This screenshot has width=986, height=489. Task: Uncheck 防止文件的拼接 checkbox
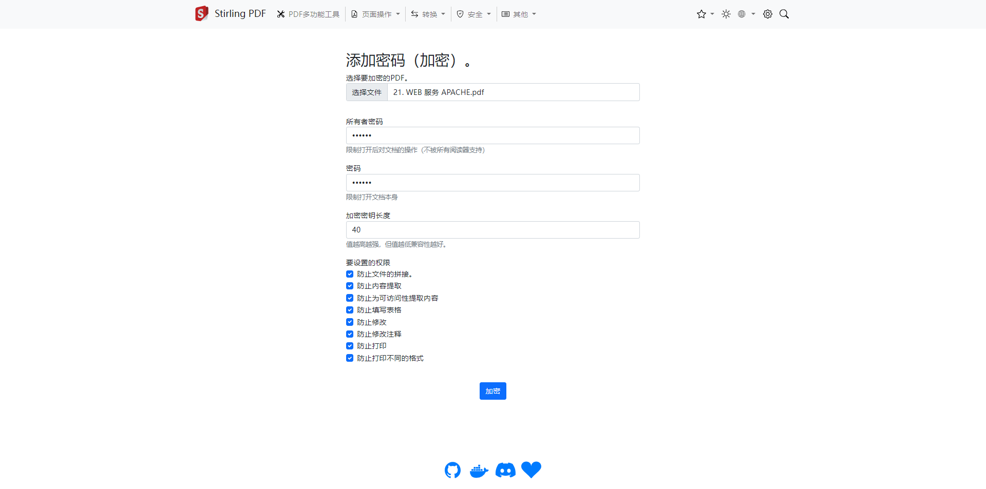pos(350,274)
